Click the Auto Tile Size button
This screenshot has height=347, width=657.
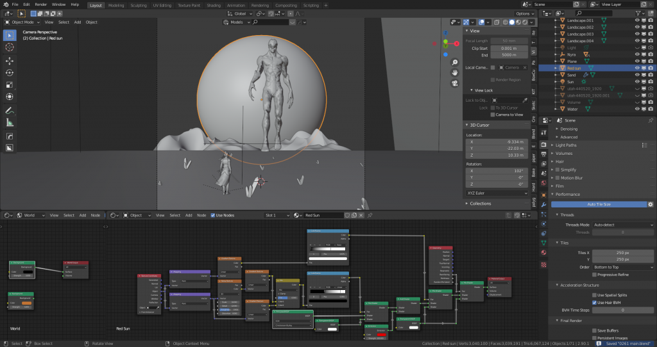click(599, 204)
